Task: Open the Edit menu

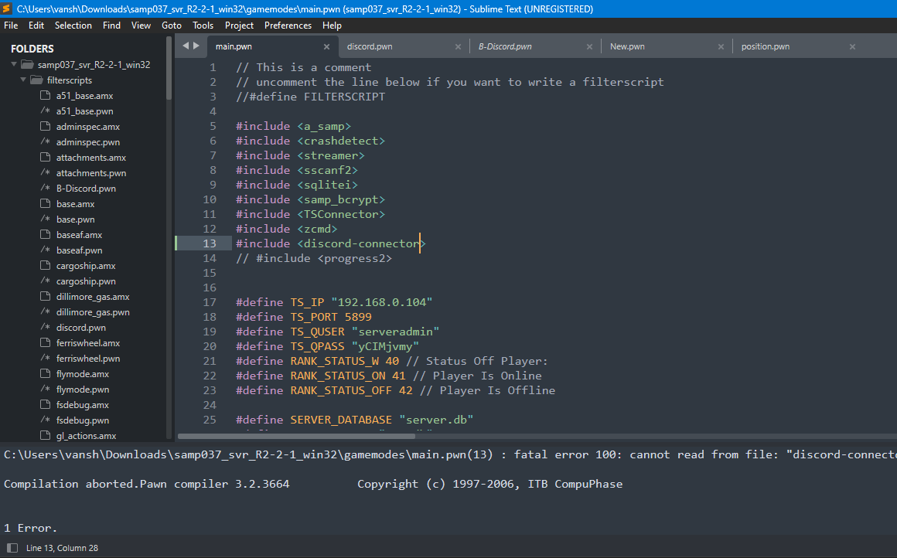Action: point(36,26)
